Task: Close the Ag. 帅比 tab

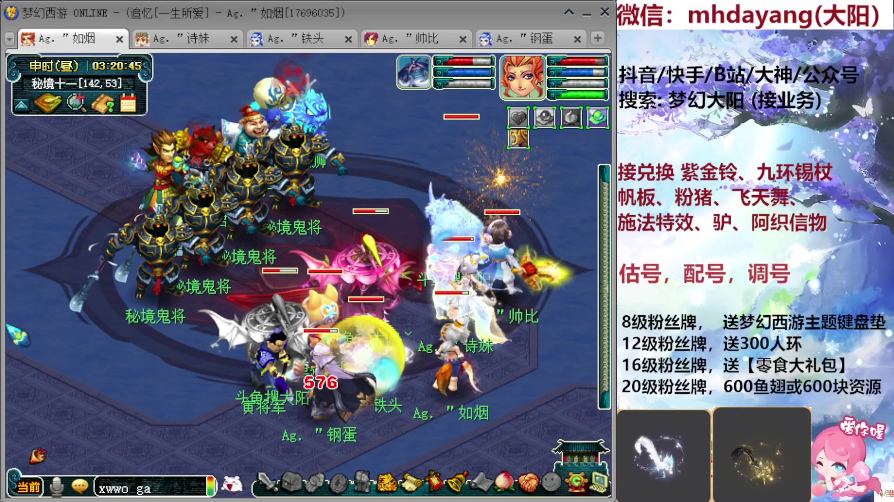Action: [463, 40]
